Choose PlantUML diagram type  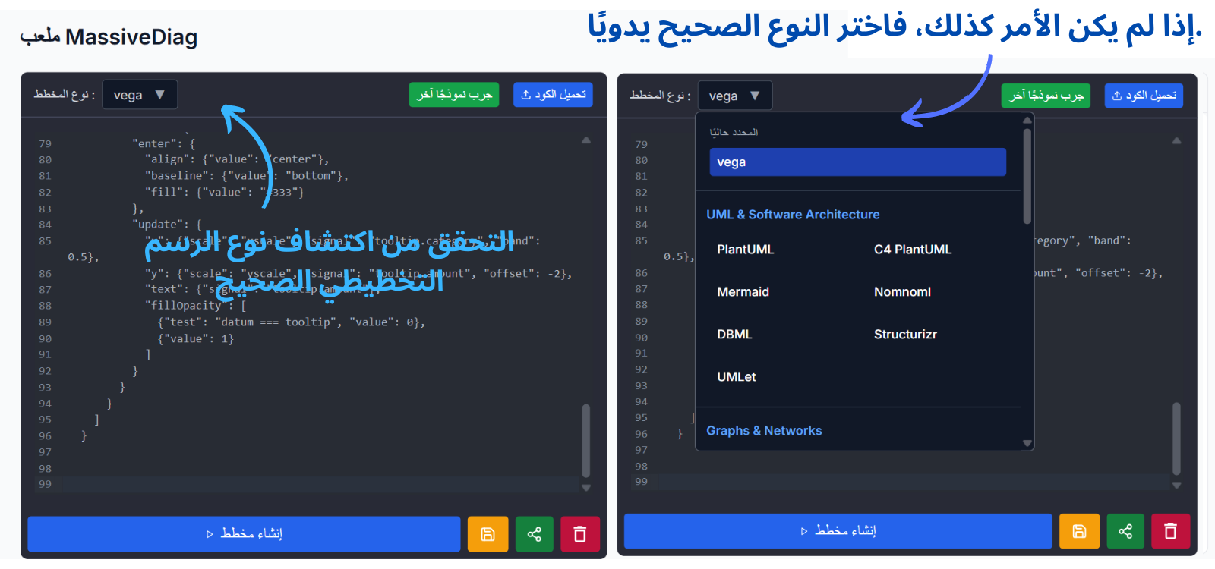(x=746, y=250)
